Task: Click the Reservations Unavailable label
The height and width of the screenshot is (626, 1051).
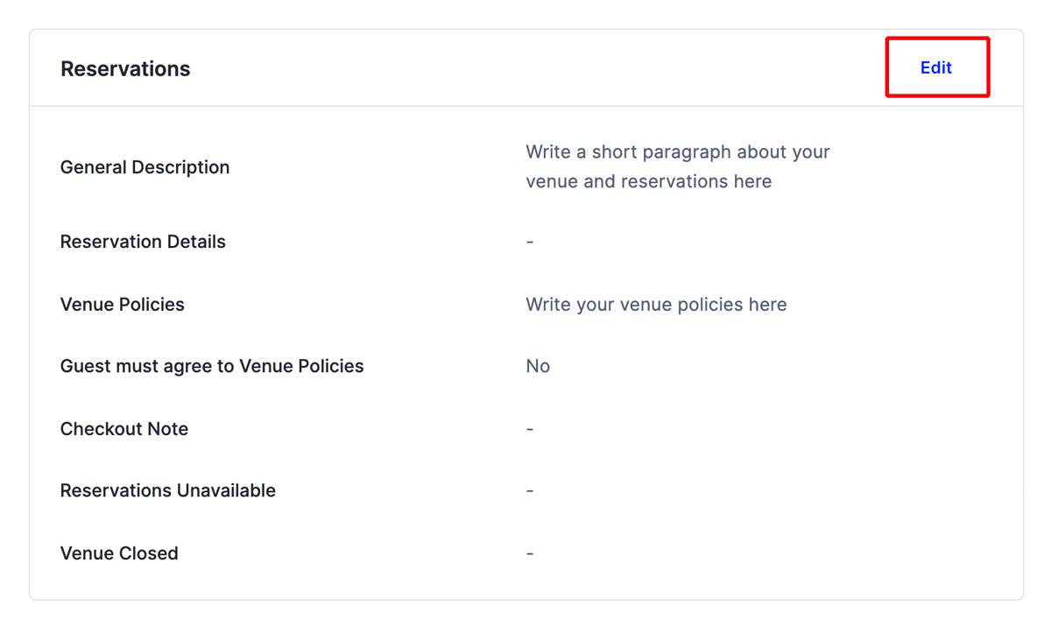Action: (x=168, y=490)
